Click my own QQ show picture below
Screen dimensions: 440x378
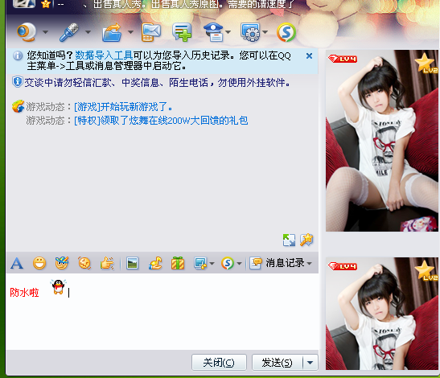pos(382,314)
